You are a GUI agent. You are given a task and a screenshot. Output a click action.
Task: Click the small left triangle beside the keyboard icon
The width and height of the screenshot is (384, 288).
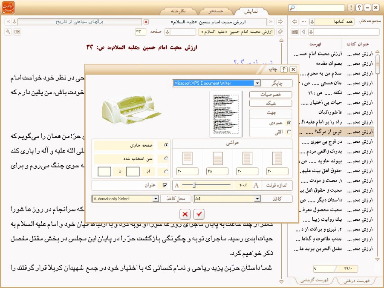(304, 32)
